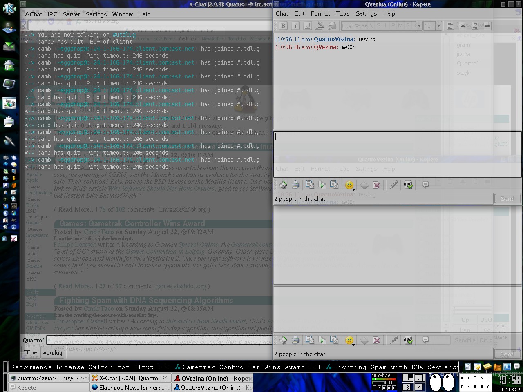Open Tabs menu in QVezina Kopete window

tap(343, 13)
